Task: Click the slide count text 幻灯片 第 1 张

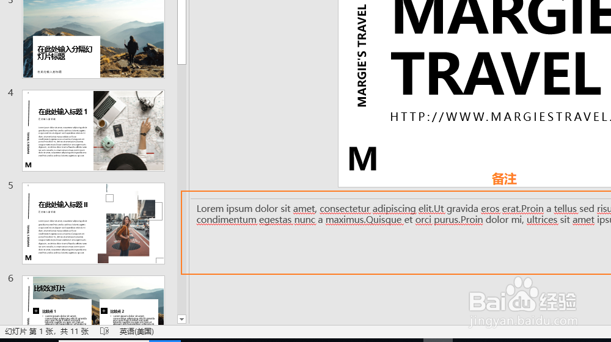Action: [47, 332]
